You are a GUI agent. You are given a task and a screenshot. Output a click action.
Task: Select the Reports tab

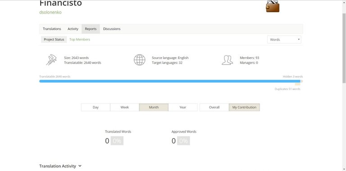point(91,29)
